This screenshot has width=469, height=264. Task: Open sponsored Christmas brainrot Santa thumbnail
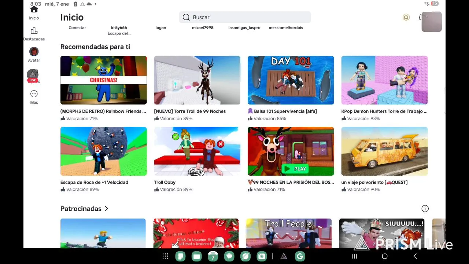pos(196,233)
